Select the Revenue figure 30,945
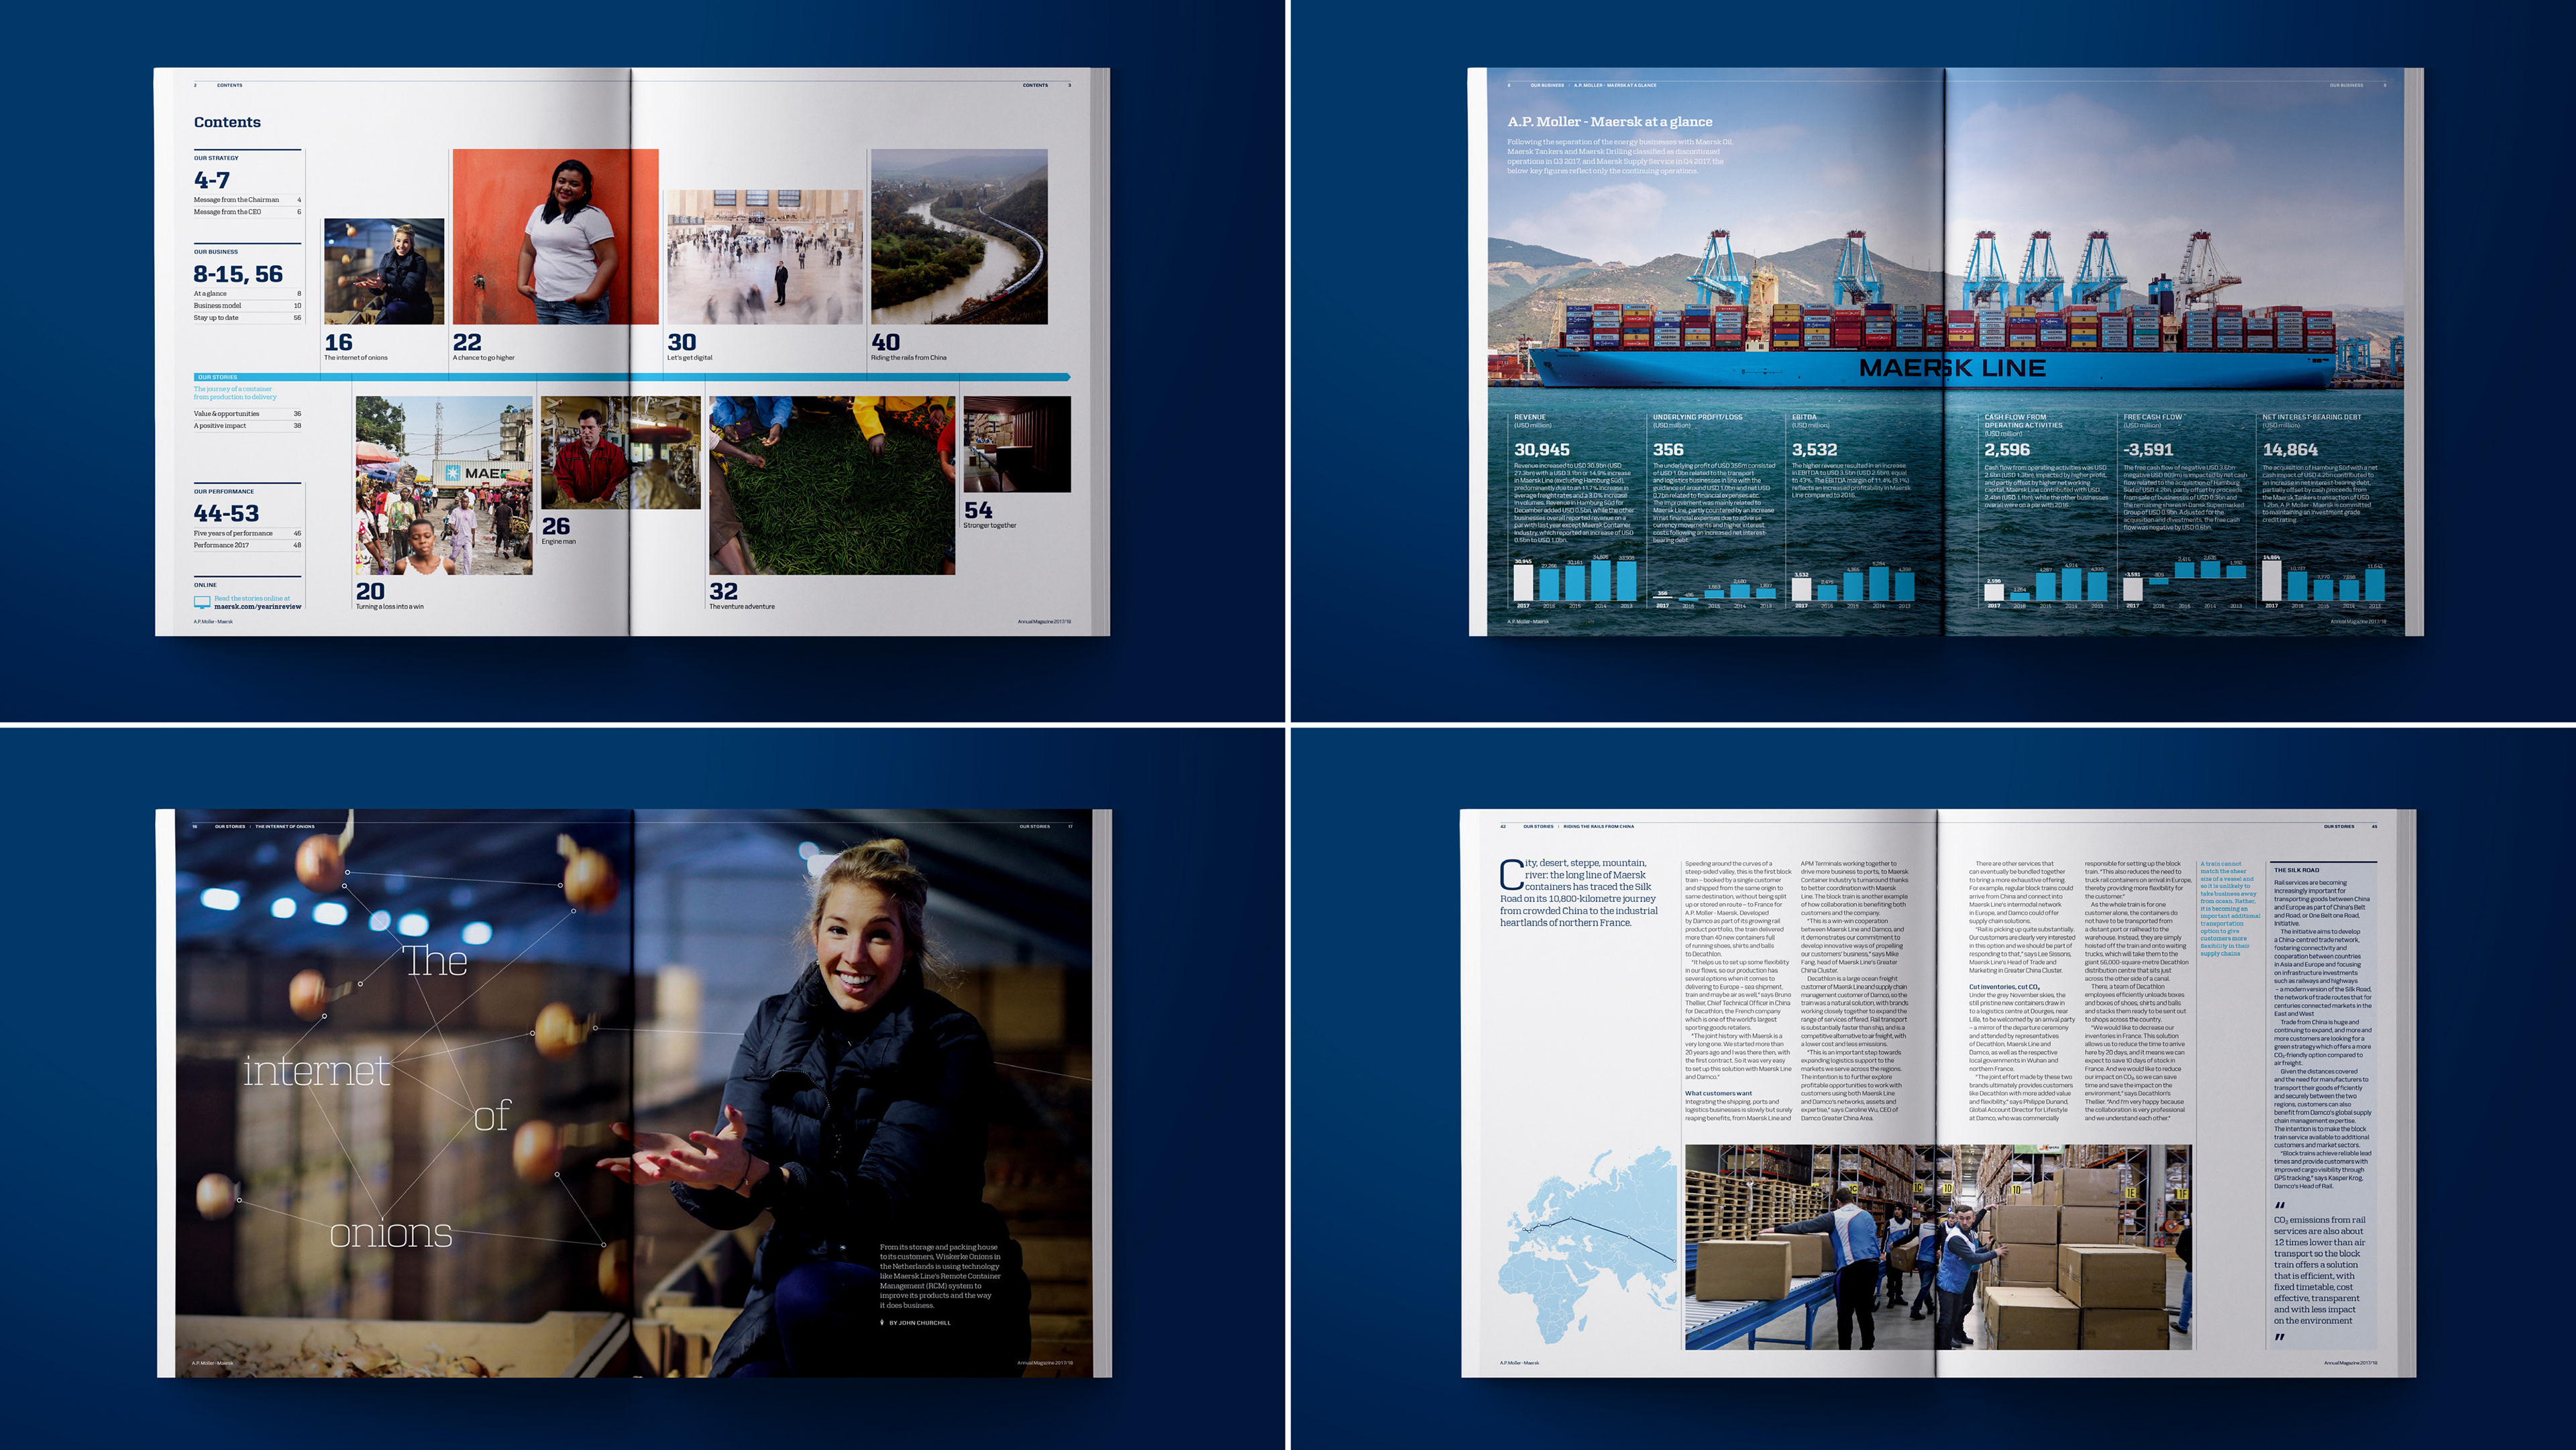Image resolution: width=2576 pixels, height=1450 pixels. click(1542, 450)
